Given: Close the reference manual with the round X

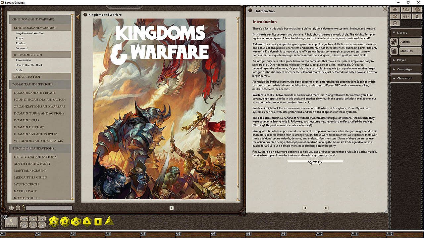Looking at the screenshot, I should pyautogui.click(x=385, y=9).
